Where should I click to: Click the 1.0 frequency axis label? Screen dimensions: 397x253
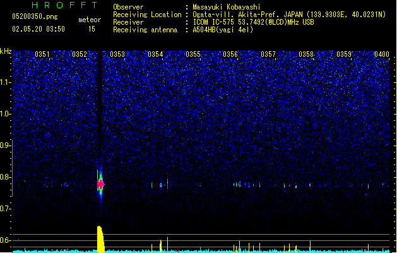(6, 114)
